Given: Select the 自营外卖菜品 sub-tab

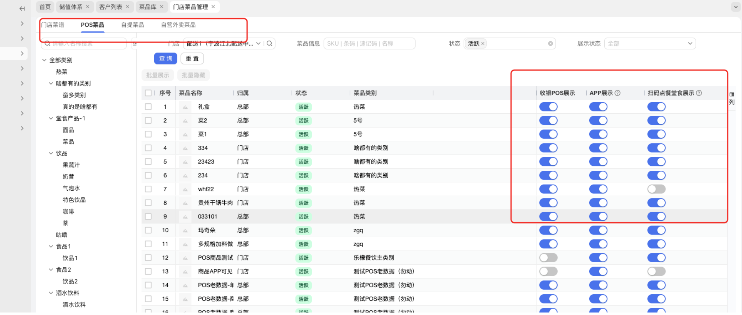Looking at the screenshot, I should click(178, 25).
